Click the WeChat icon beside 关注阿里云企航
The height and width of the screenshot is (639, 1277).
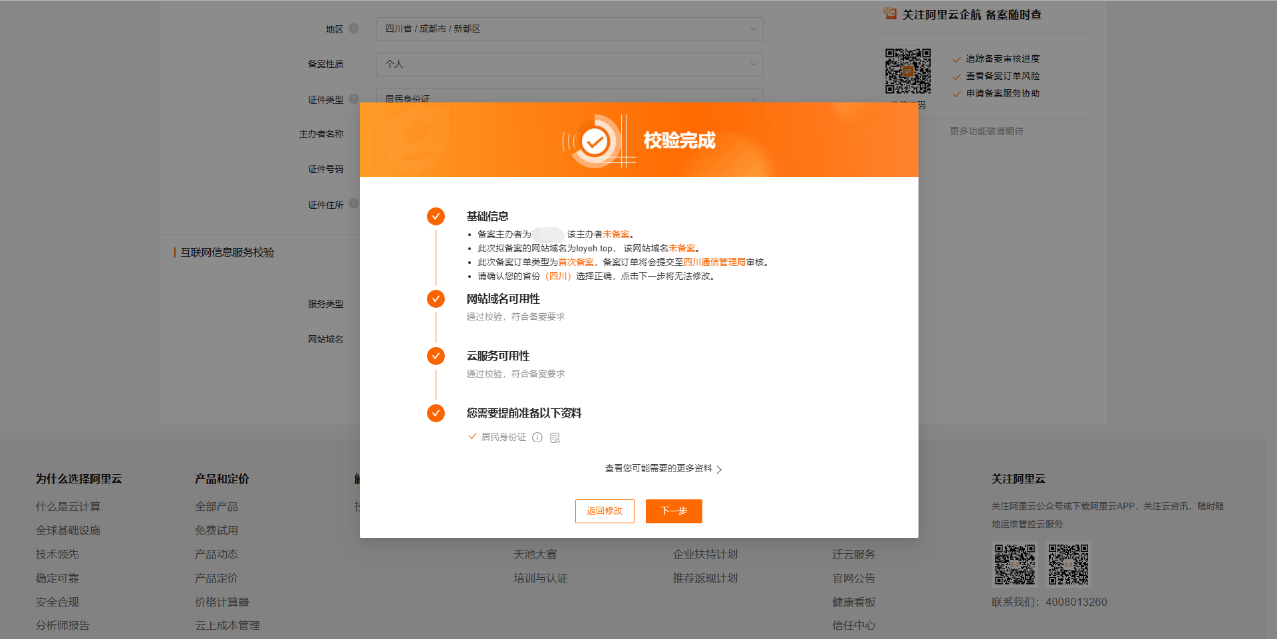pos(889,13)
